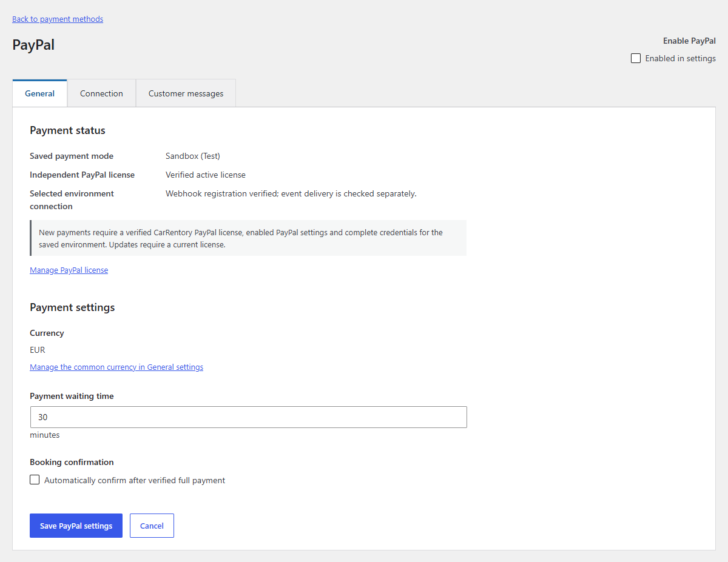
Task: Open the Customer messages tab
Action: pyautogui.click(x=186, y=93)
